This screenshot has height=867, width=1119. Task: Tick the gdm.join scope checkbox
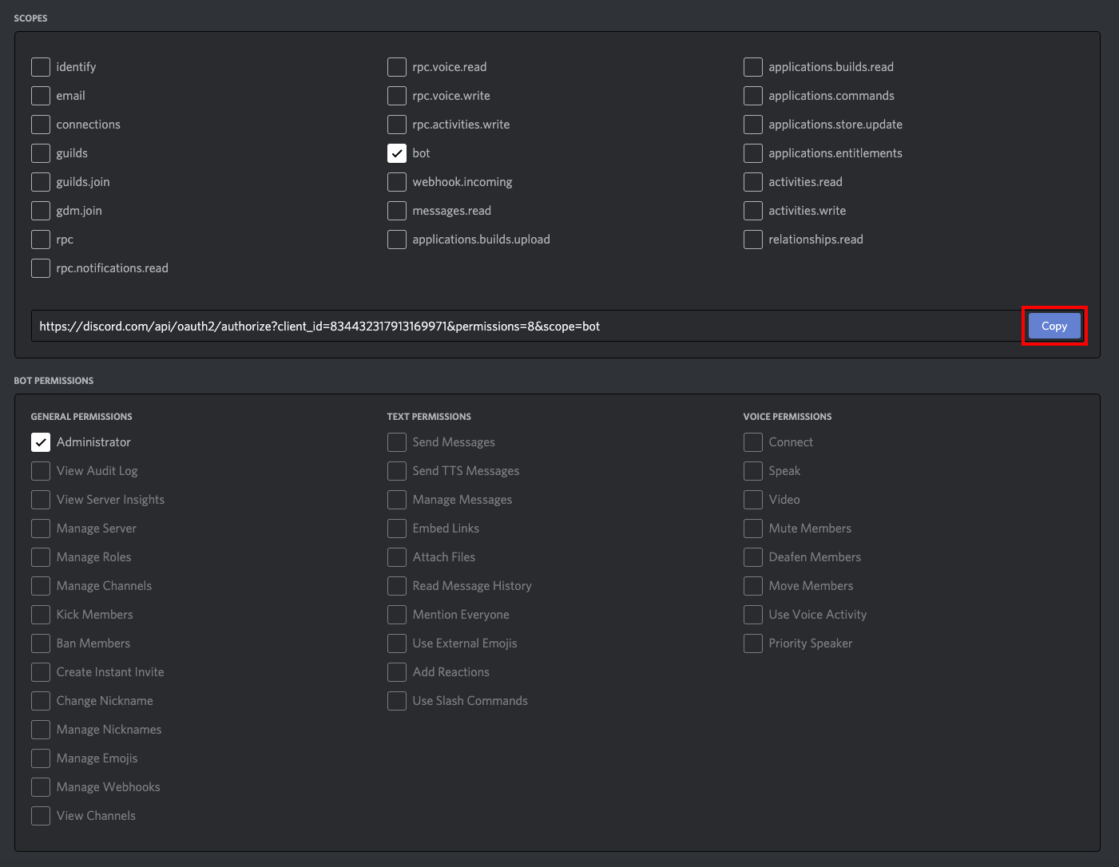tap(41, 211)
